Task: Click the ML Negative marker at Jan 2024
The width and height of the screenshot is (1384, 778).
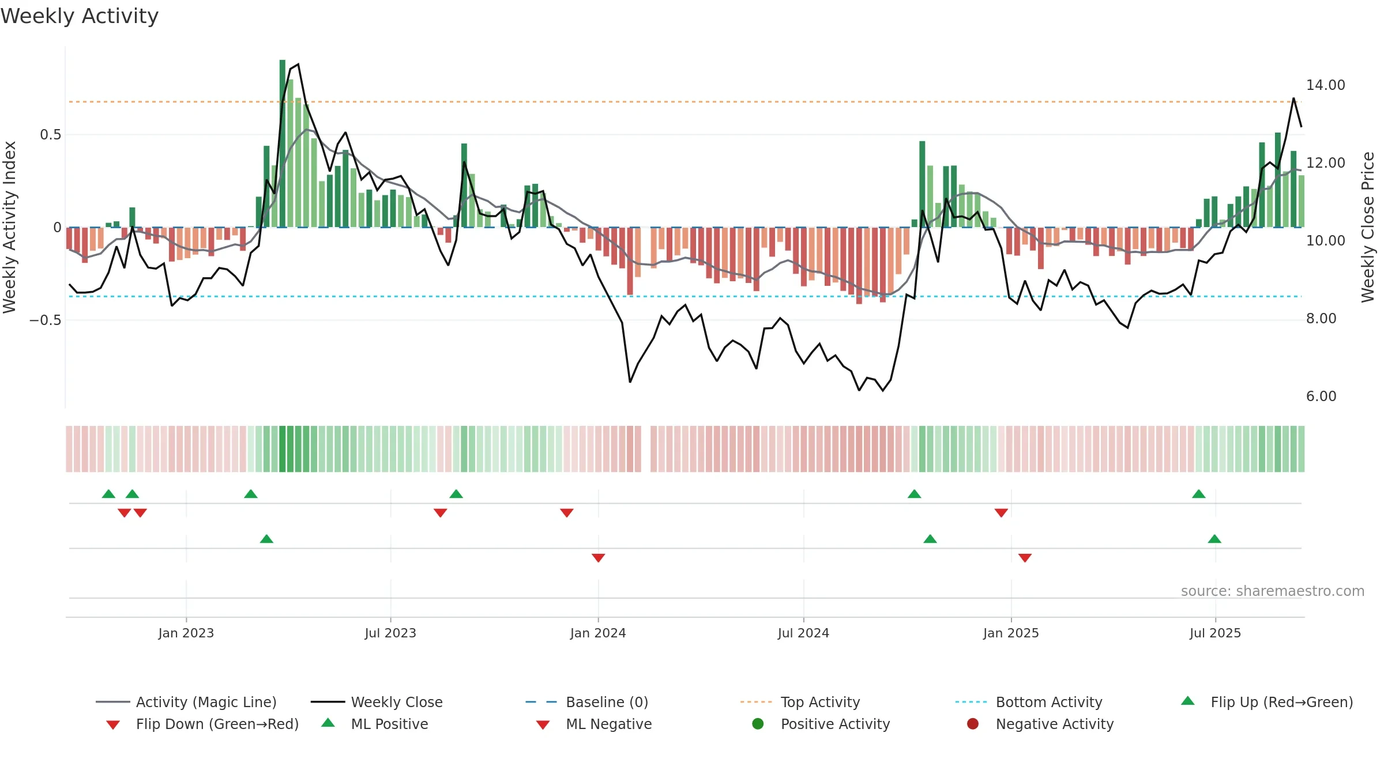Action: [x=599, y=558]
